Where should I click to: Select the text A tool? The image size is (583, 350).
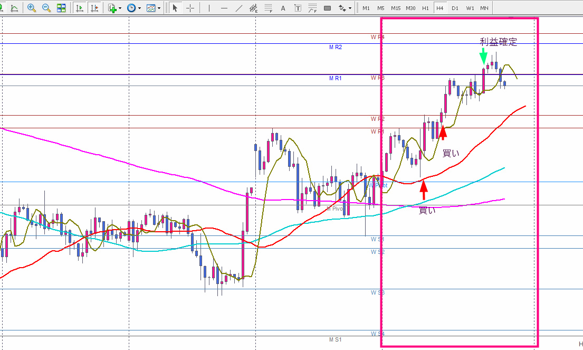[283, 8]
